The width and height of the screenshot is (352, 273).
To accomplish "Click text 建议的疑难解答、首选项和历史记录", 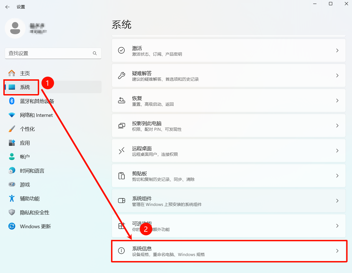I will [x=165, y=79].
